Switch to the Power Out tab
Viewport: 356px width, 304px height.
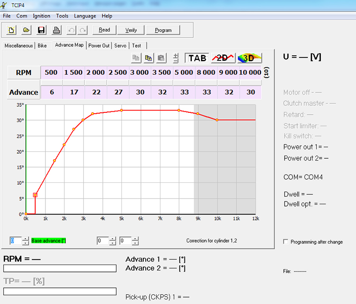pos(99,45)
